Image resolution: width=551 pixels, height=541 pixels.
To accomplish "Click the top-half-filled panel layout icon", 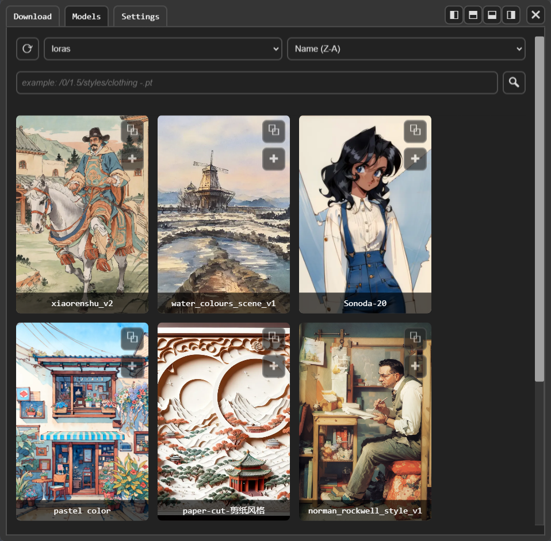I will [473, 15].
